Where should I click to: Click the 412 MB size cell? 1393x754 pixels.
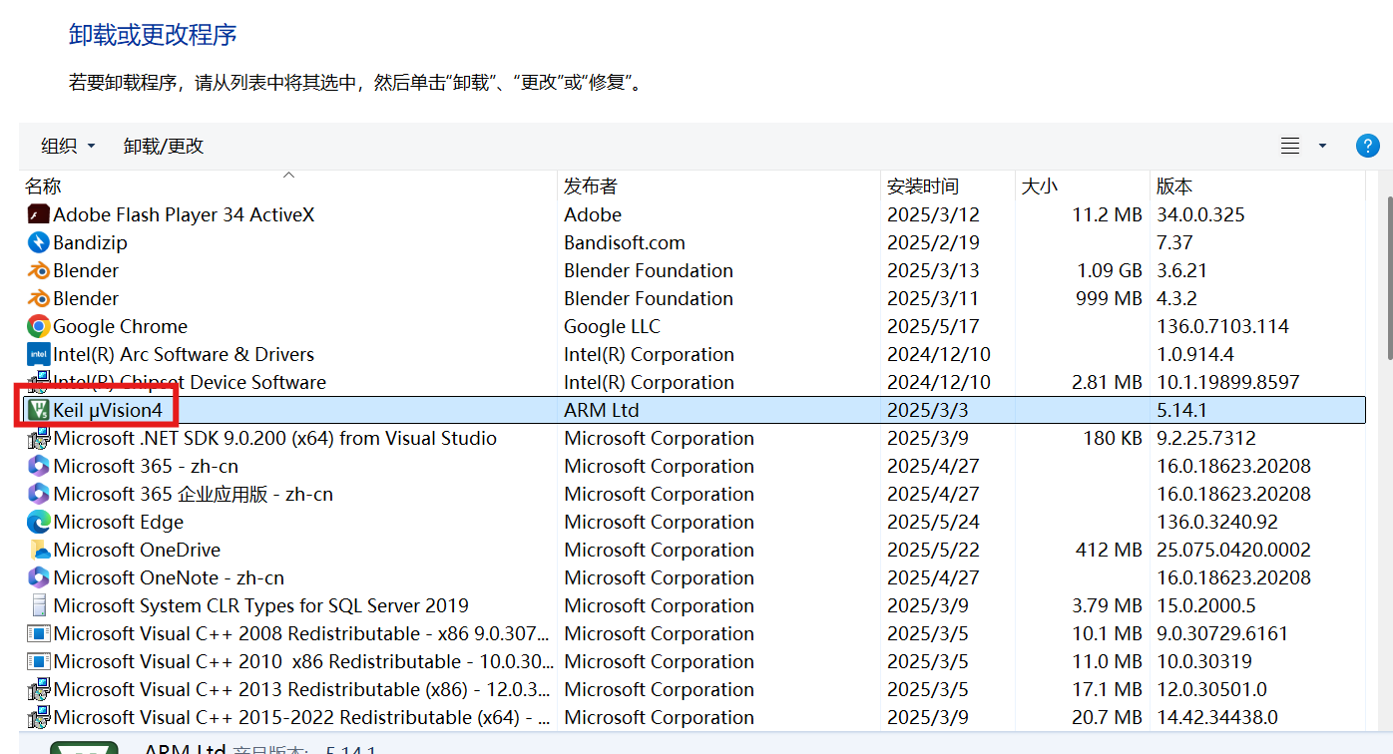coord(1110,550)
